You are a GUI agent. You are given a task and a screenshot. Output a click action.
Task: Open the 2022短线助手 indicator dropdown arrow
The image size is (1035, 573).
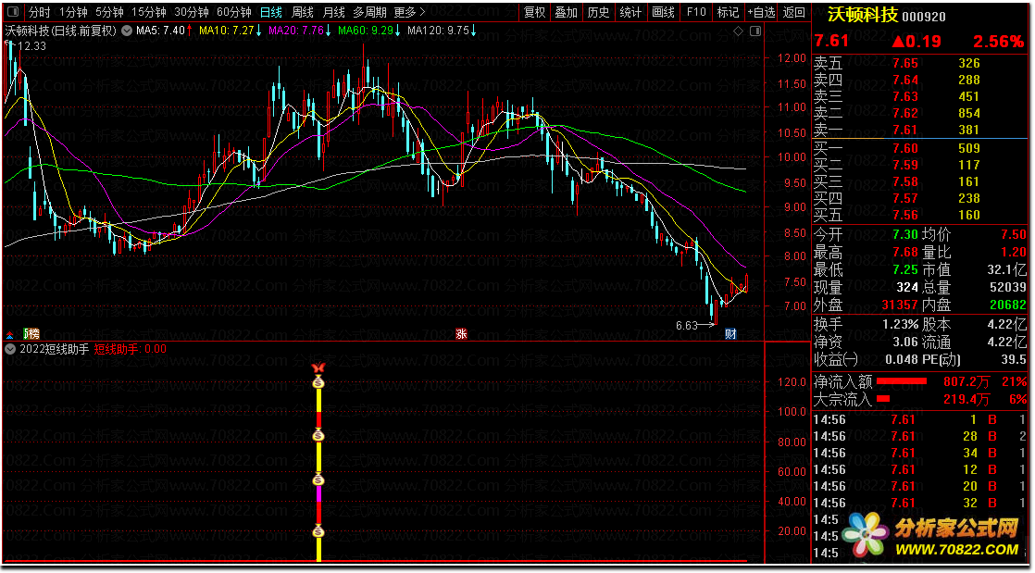[x=9, y=349]
